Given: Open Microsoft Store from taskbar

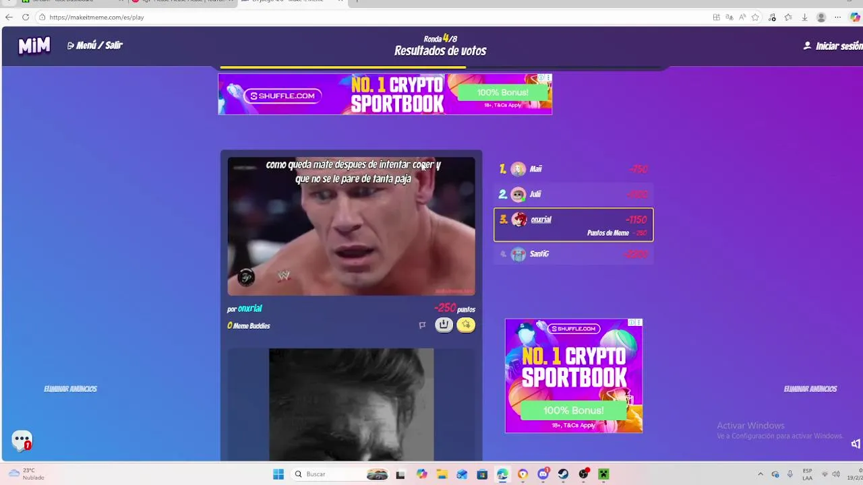Looking at the screenshot, I should (482, 474).
